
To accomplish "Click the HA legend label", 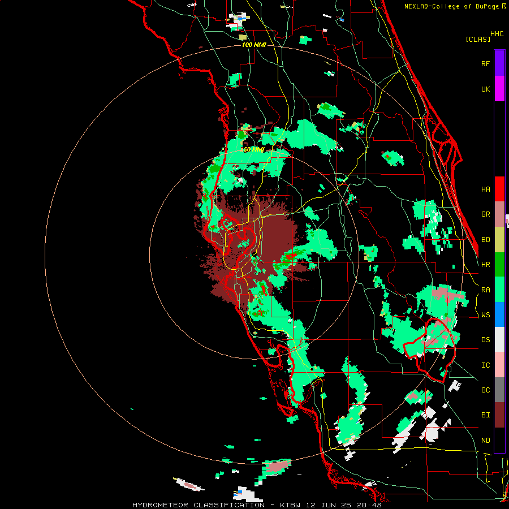I will [x=485, y=189].
